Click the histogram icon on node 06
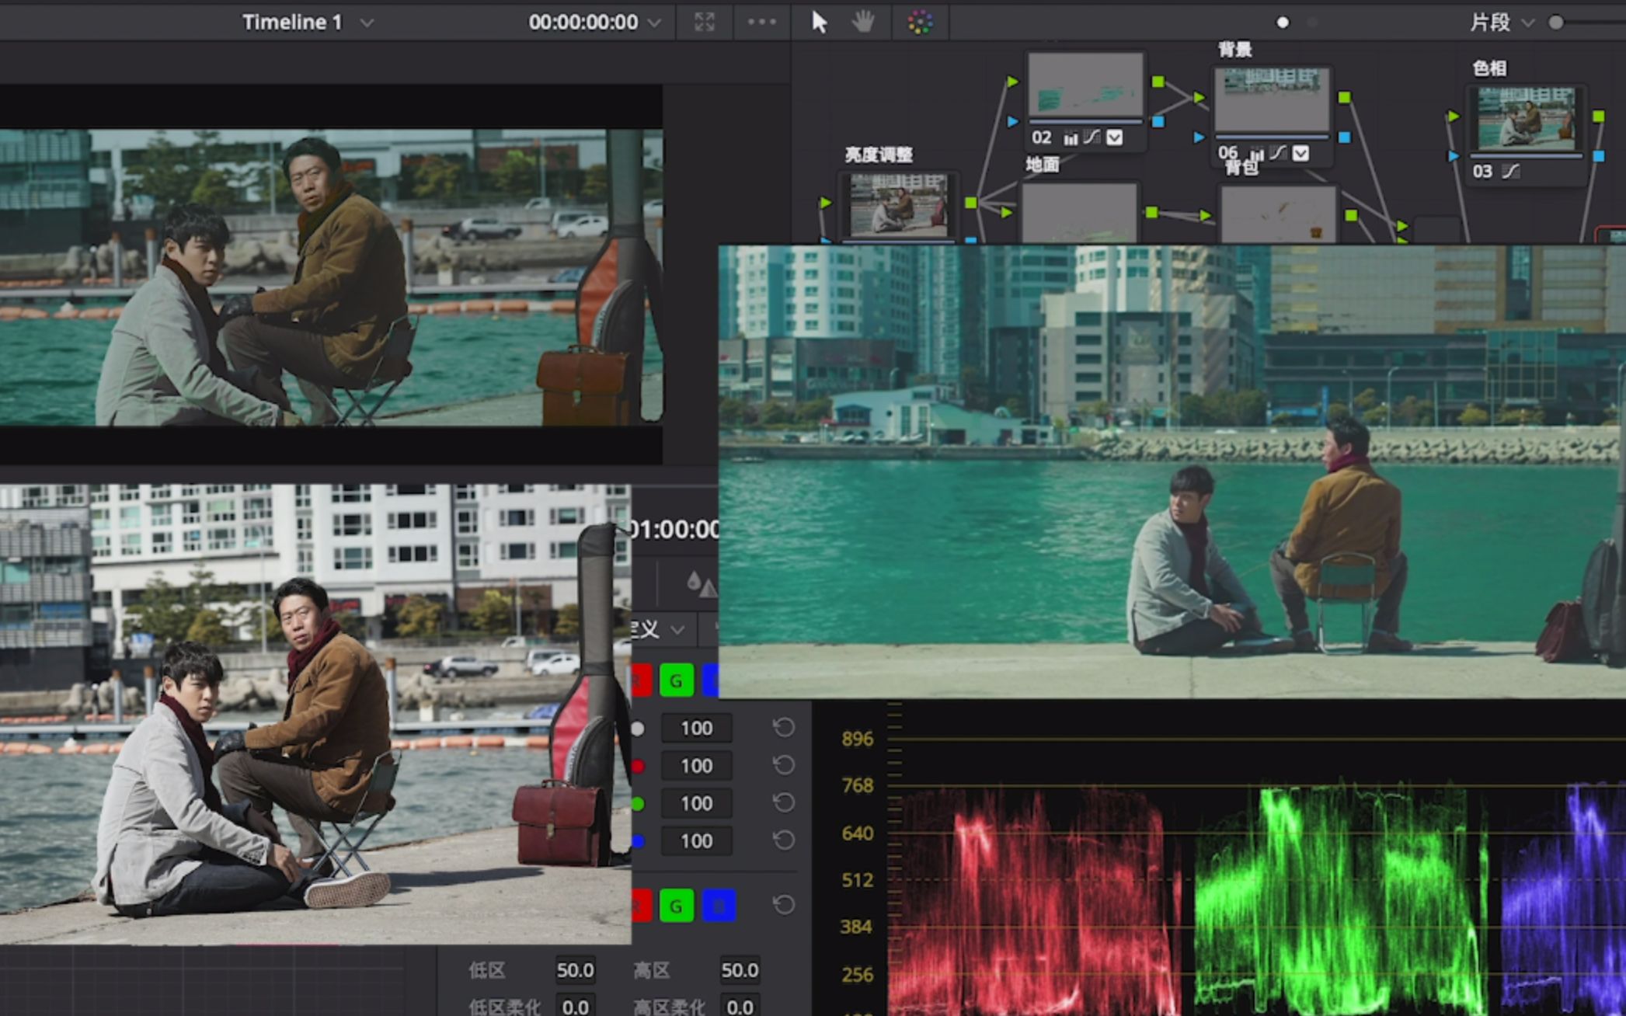Image resolution: width=1626 pixels, height=1016 pixels. [x=1257, y=154]
